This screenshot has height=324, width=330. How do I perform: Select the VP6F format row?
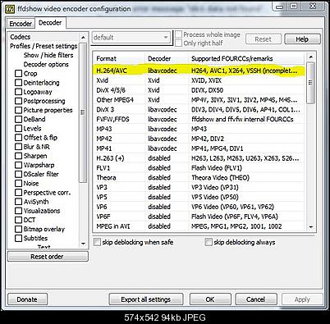(x=199, y=217)
